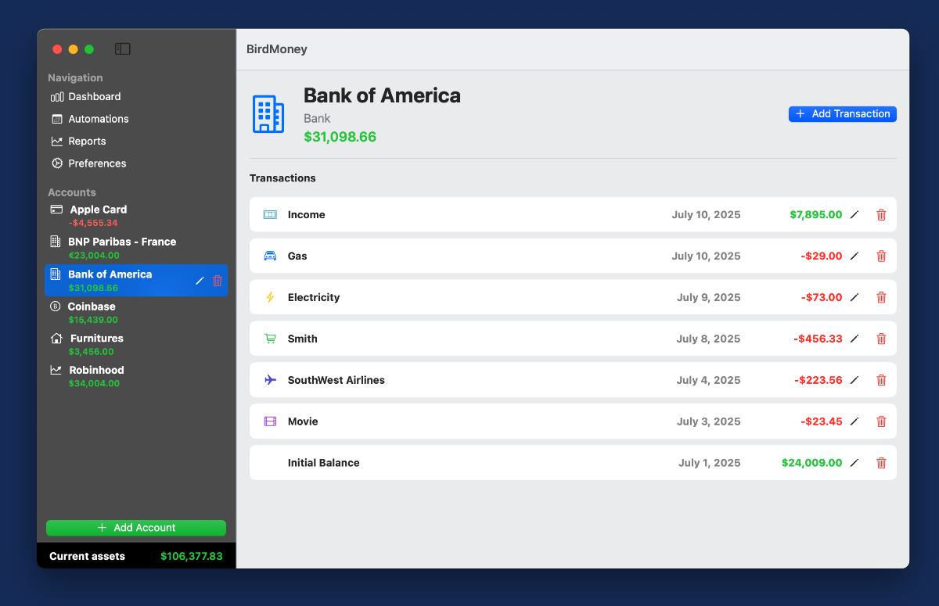This screenshot has width=939, height=606.
Task: Delete the Movie transaction
Action: pos(881,421)
